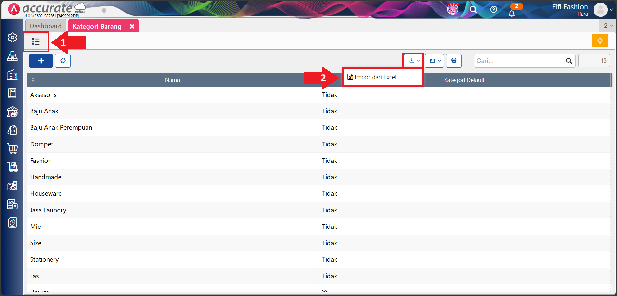The width and height of the screenshot is (617, 296).
Task: Select the cashier/POS icon in the sidebar
Action: point(12,56)
